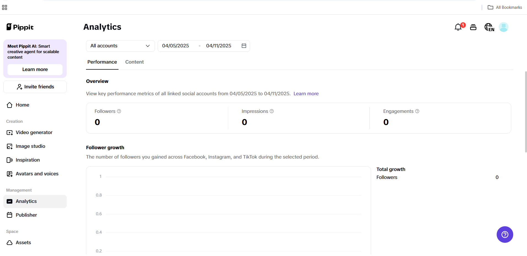Select Avatars and voices
The width and height of the screenshot is (527, 256).
coord(37,174)
